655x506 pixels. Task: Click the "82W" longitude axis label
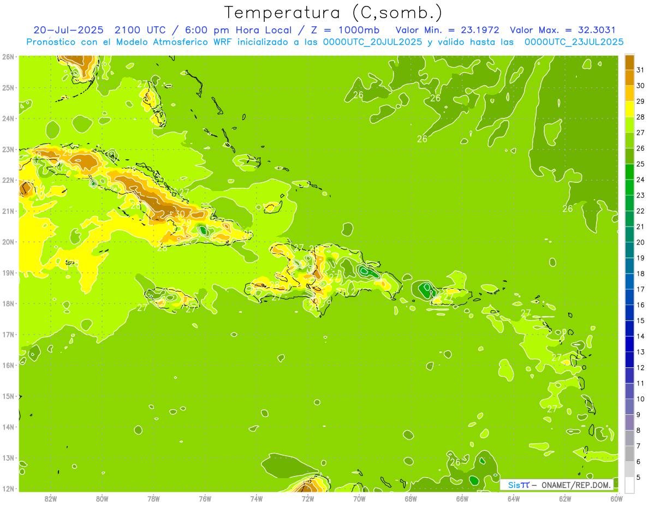tap(50, 498)
